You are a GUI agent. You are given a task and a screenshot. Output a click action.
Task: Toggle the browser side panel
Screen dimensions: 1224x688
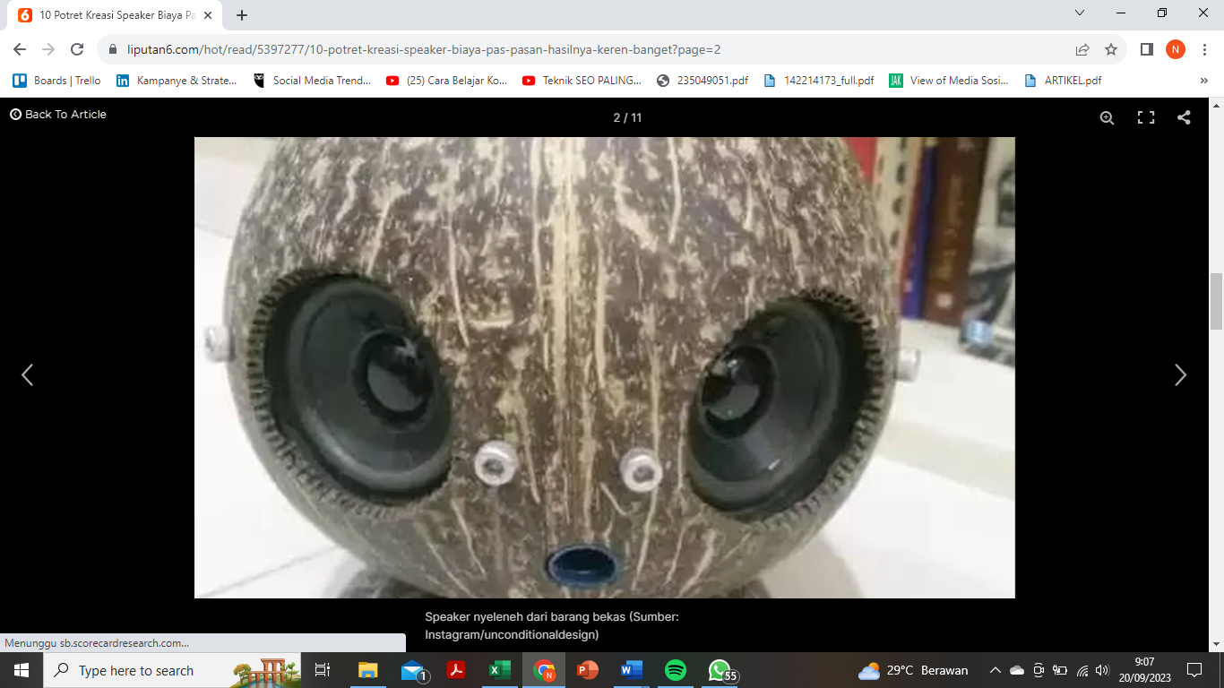(x=1146, y=49)
